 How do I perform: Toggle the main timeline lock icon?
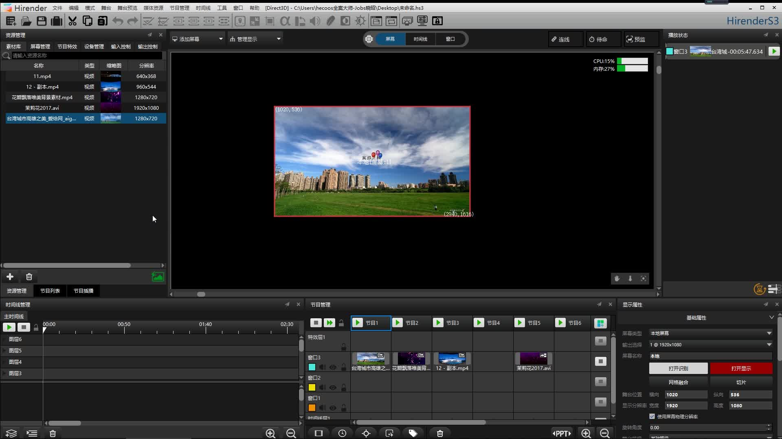36,327
